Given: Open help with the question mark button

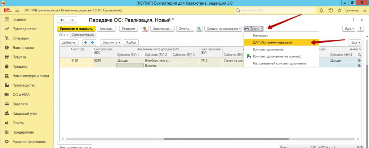Looking at the screenshot, I should [x=360, y=29].
